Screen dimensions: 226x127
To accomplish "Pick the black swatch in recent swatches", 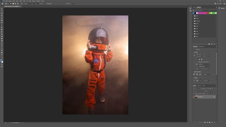I will click(195, 13).
